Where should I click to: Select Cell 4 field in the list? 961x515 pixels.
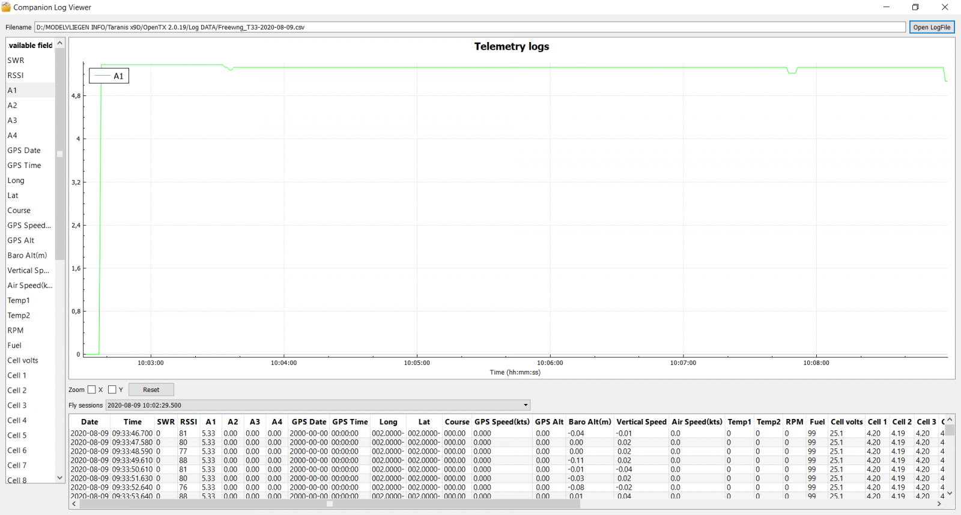click(31, 420)
